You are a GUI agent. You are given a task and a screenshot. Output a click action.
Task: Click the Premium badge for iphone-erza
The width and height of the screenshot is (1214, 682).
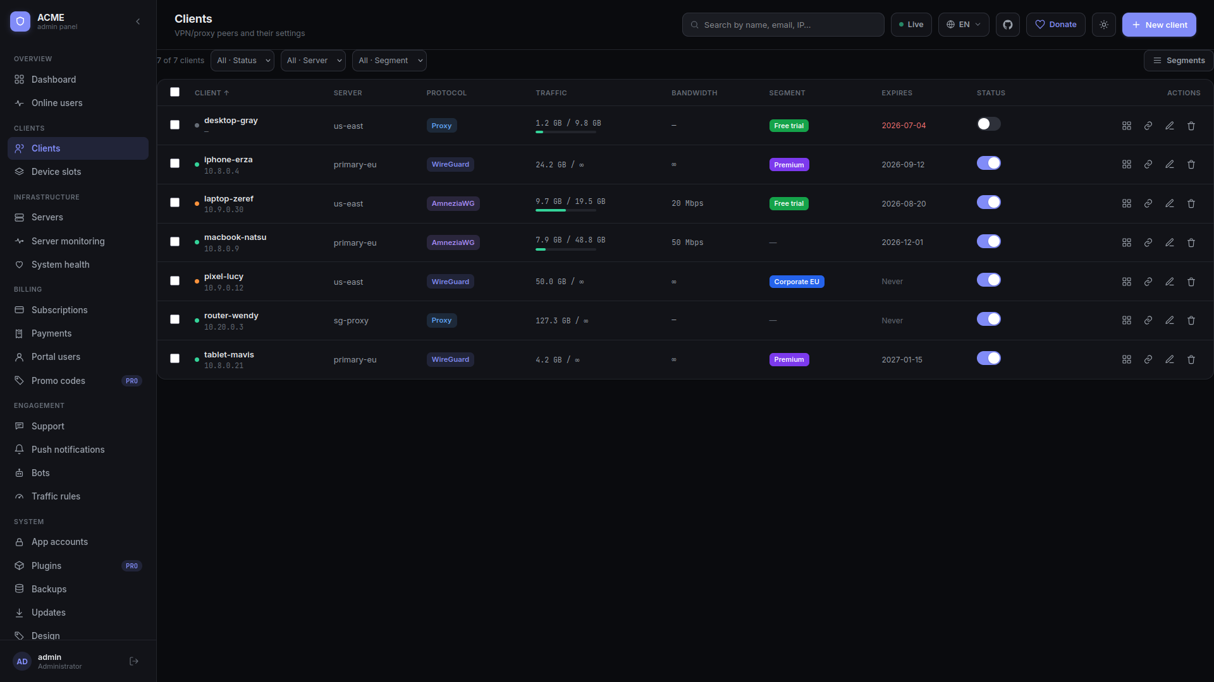(789, 165)
